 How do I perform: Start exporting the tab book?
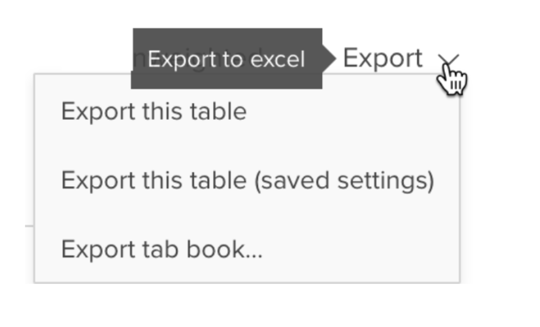coord(162,249)
